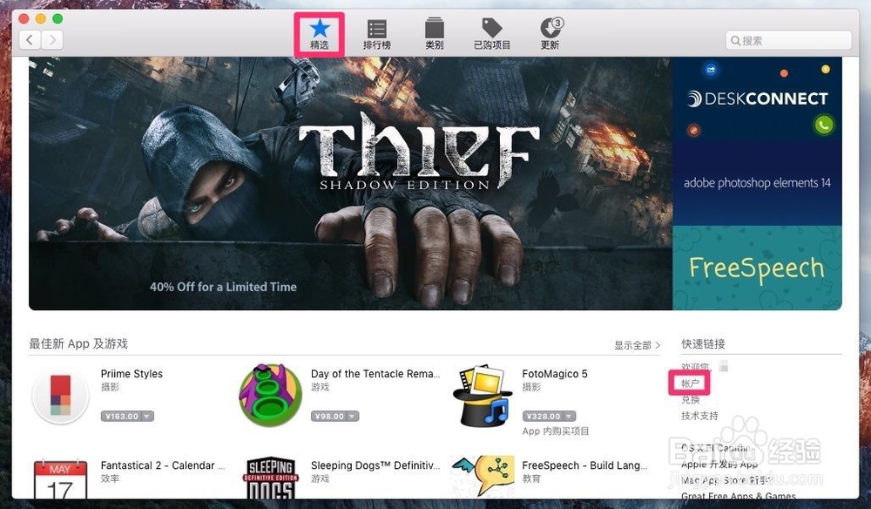
Task: Click the 最佳新 App 及游戏 heading
Action: click(78, 344)
